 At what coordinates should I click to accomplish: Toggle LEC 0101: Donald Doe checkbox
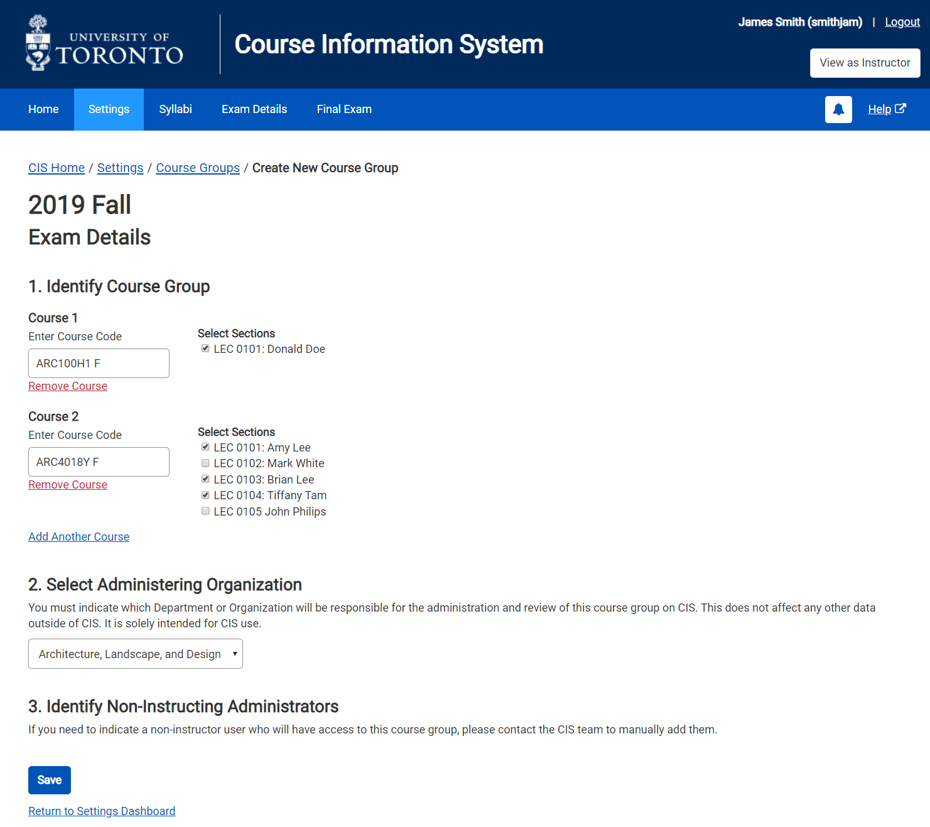click(205, 349)
